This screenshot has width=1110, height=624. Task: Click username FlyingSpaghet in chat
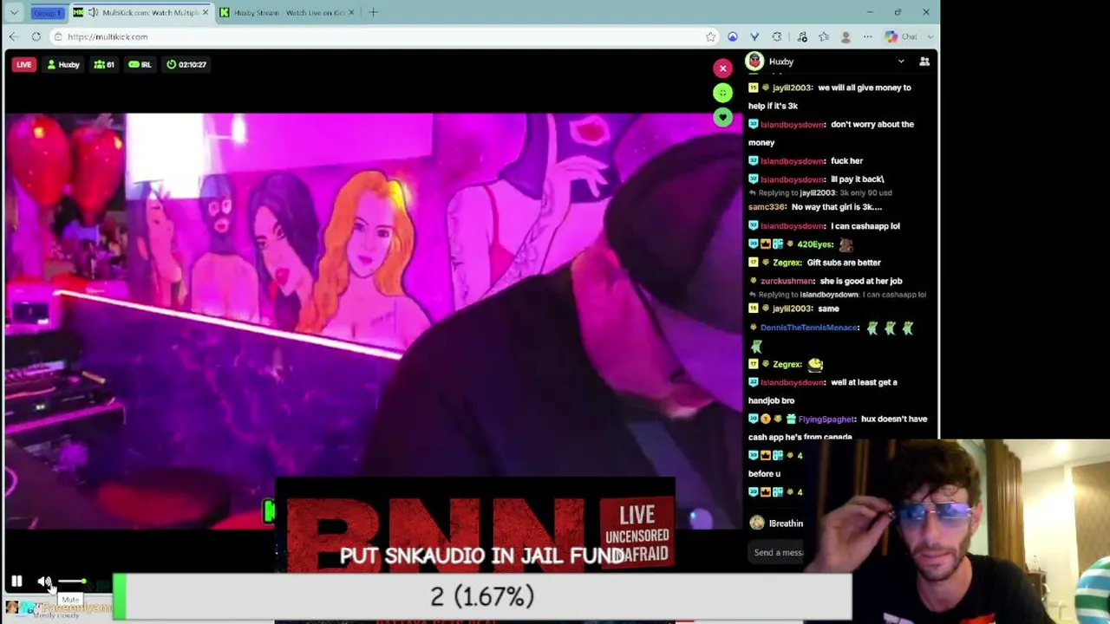coord(826,419)
